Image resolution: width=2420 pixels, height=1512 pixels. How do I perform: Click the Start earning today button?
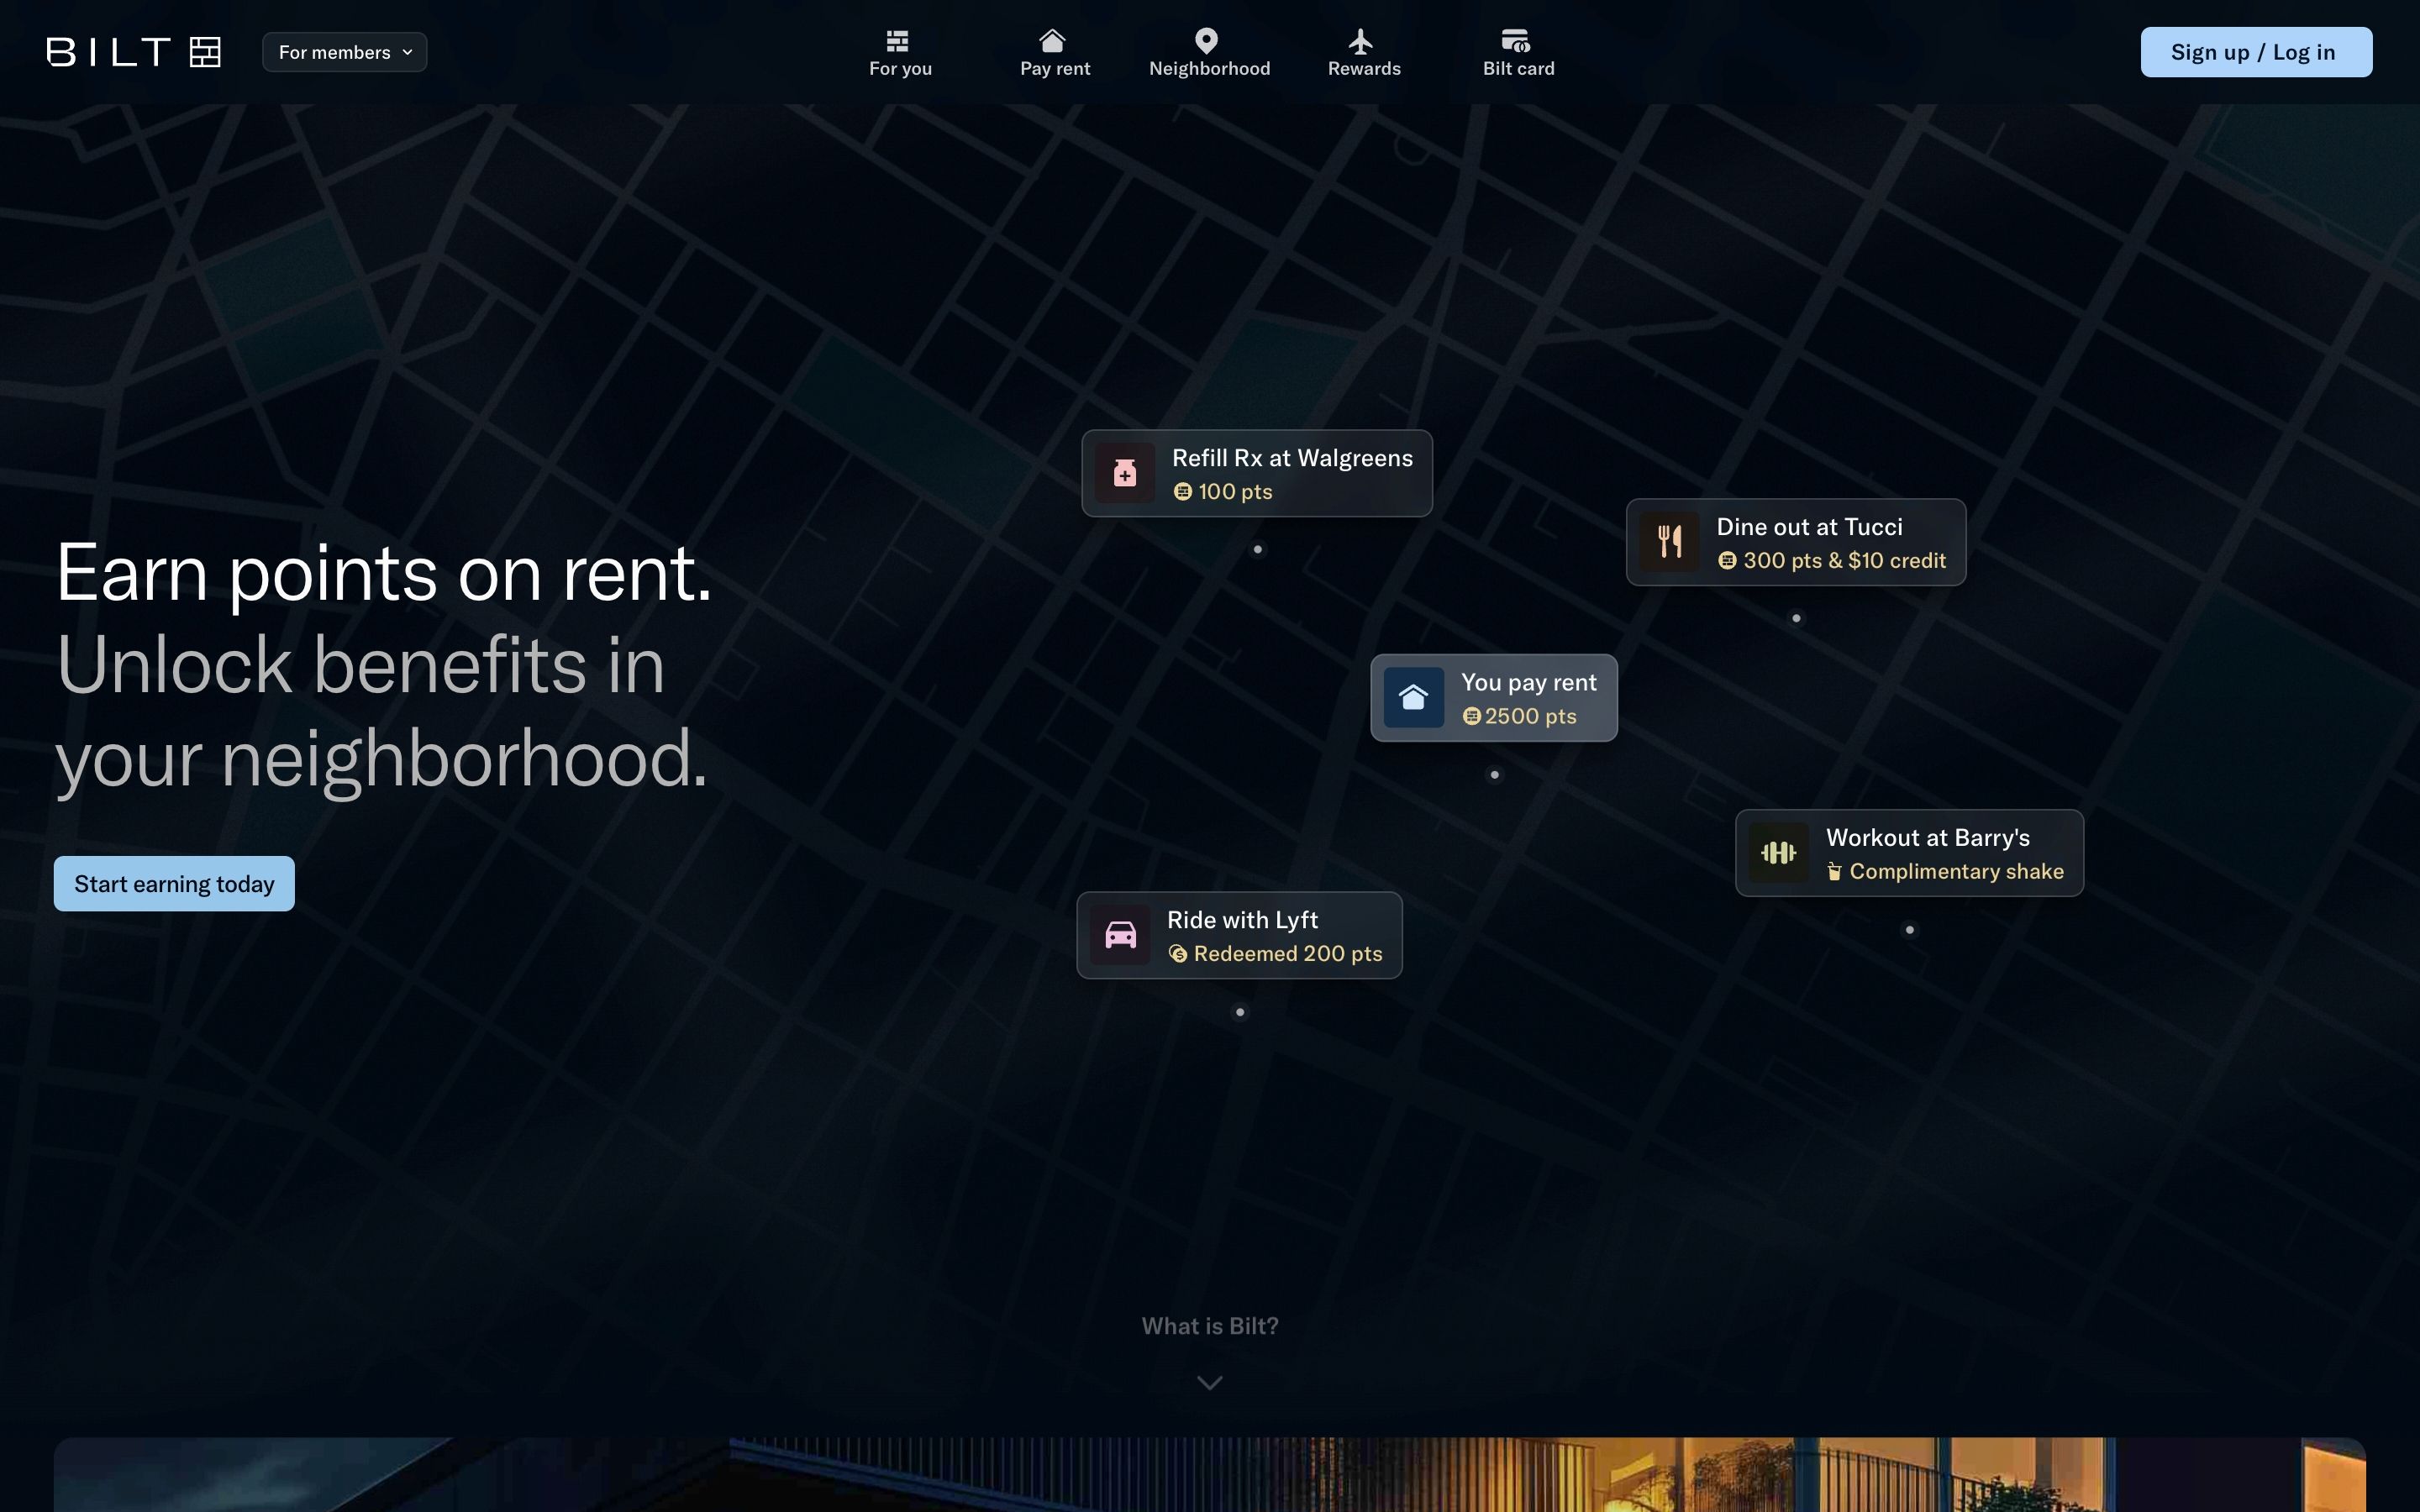(x=174, y=884)
